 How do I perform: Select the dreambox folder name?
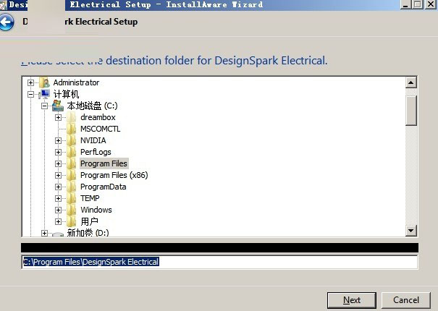click(x=98, y=117)
